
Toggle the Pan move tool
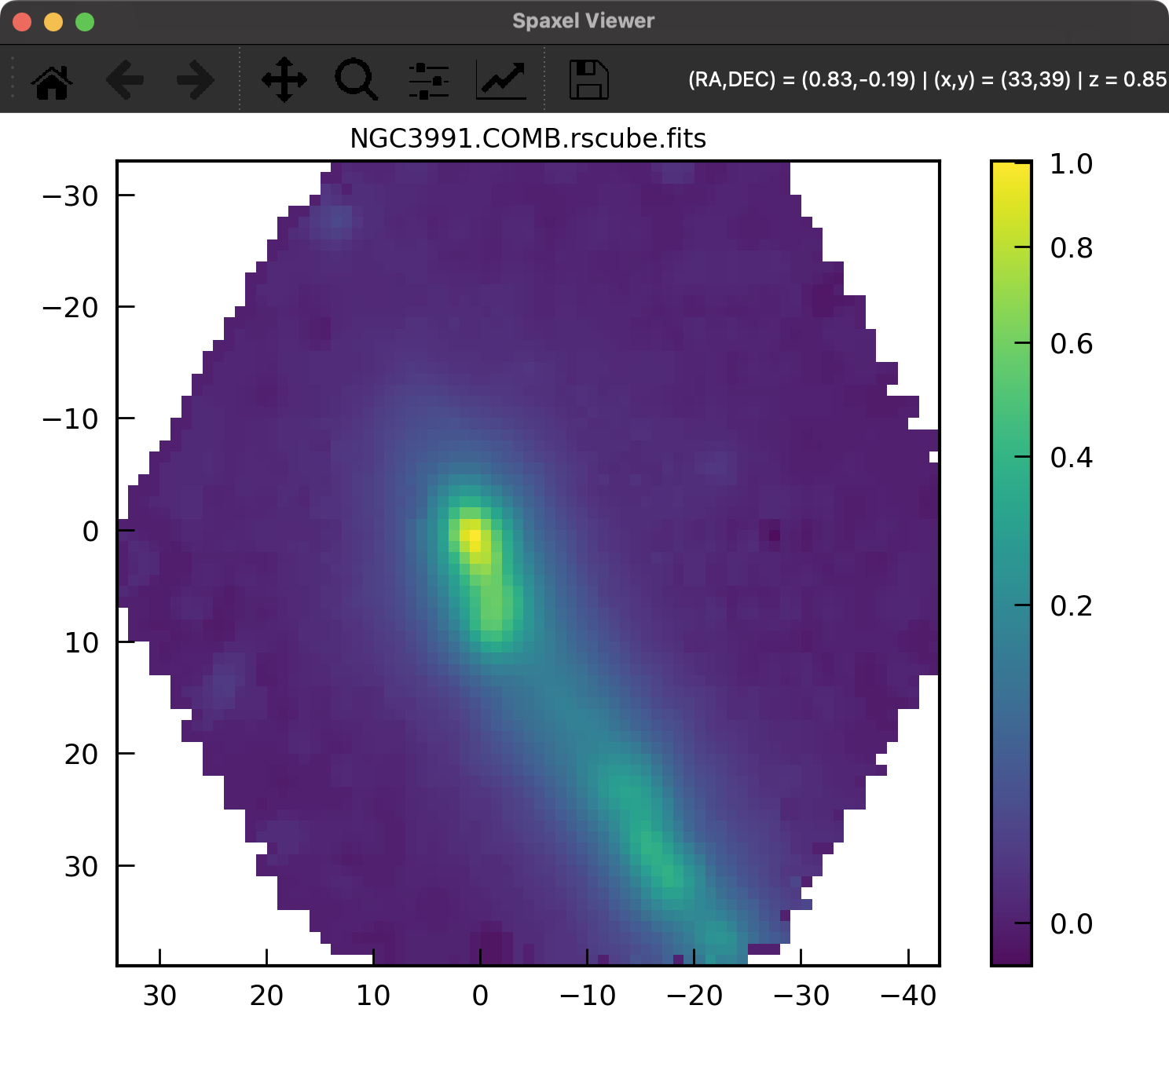point(284,79)
